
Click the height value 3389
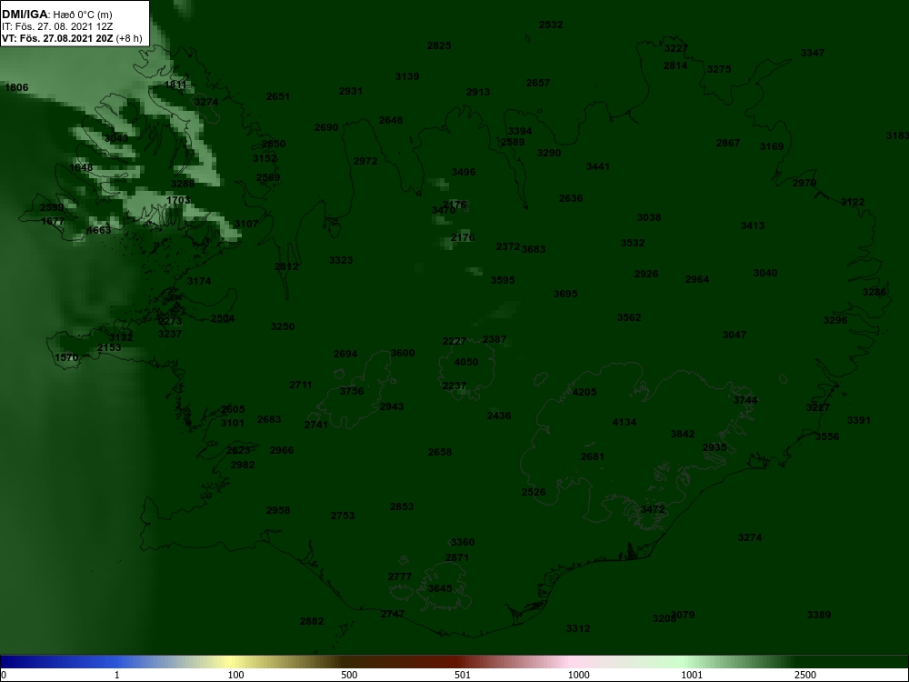(x=819, y=615)
